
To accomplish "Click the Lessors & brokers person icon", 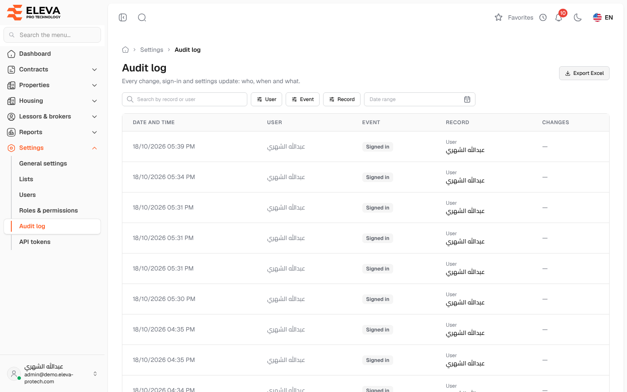I will [x=11, y=116].
